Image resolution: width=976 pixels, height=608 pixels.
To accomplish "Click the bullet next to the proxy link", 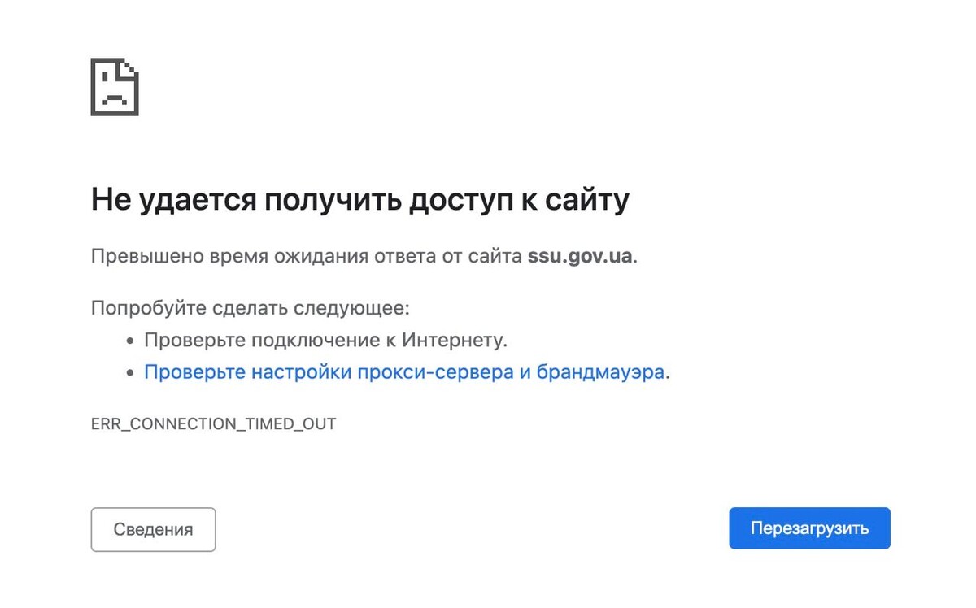I will (129, 371).
